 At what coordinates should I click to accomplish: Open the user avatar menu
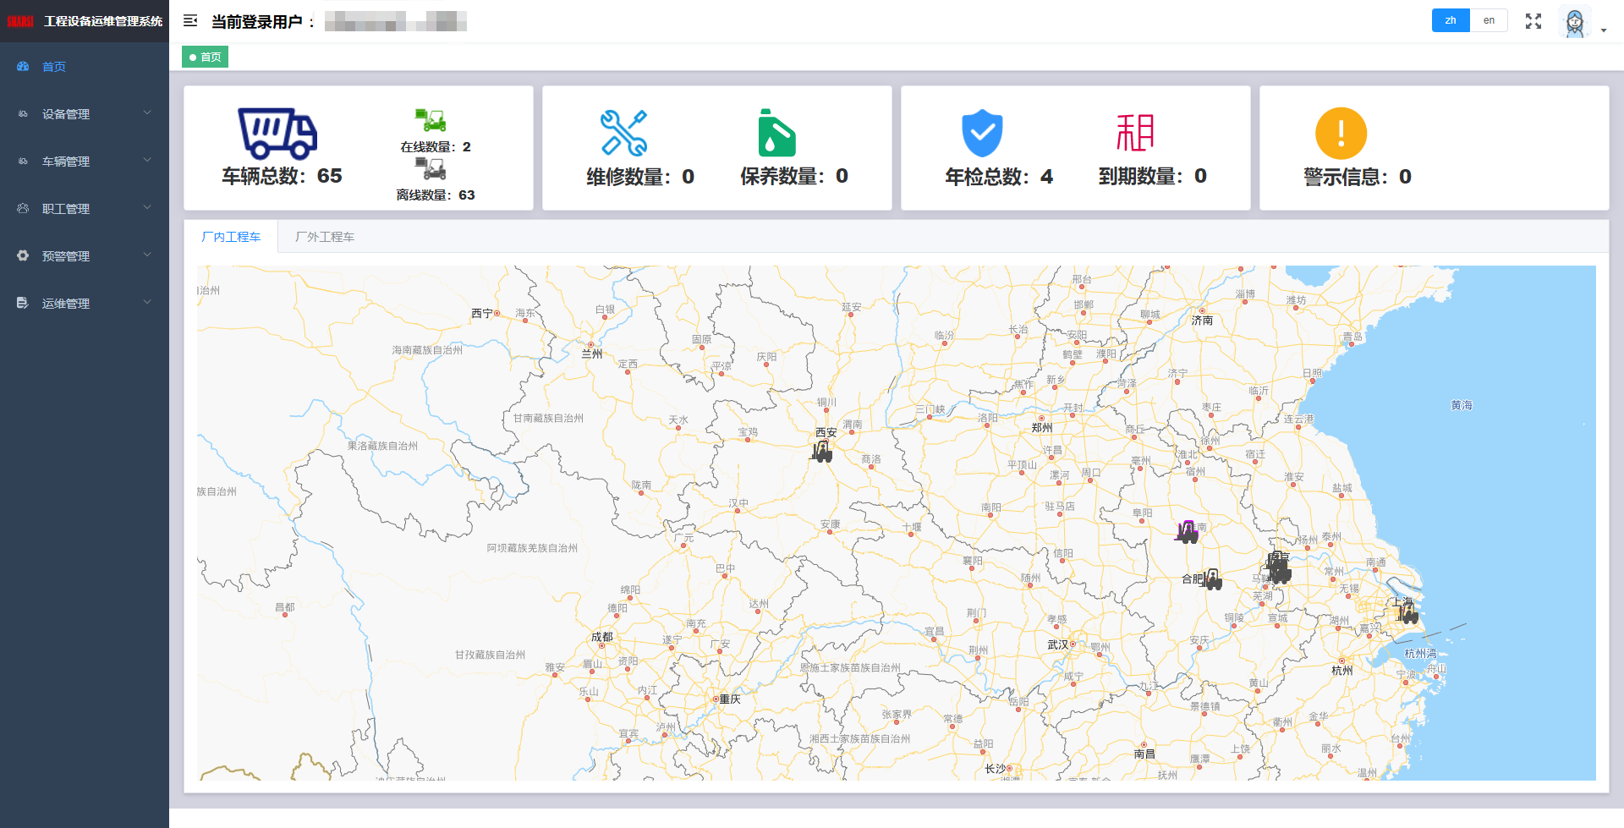click(1574, 23)
